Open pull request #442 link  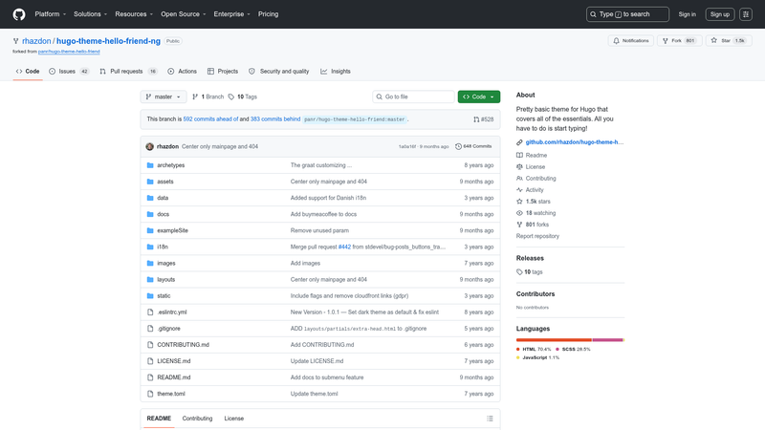pos(344,247)
